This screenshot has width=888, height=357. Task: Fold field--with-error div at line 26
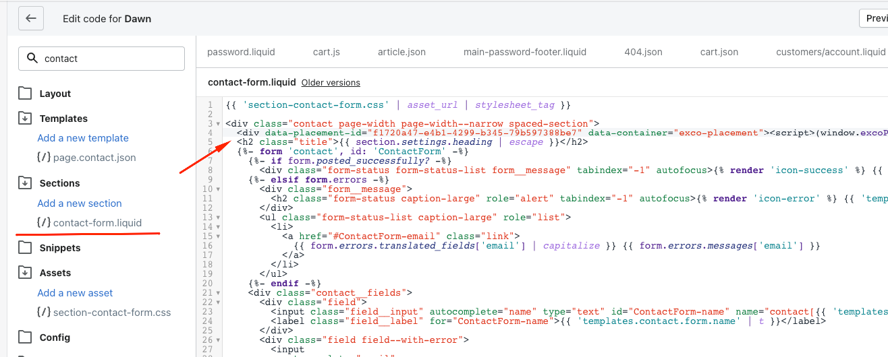[x=218, y=340]
